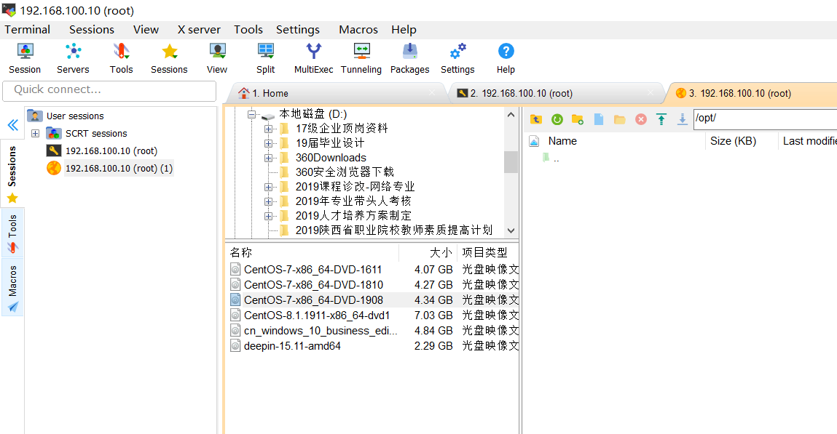The image size is (837, 434).
Task: Sort local files by 项目类型 column
Action: pos(488,252)
